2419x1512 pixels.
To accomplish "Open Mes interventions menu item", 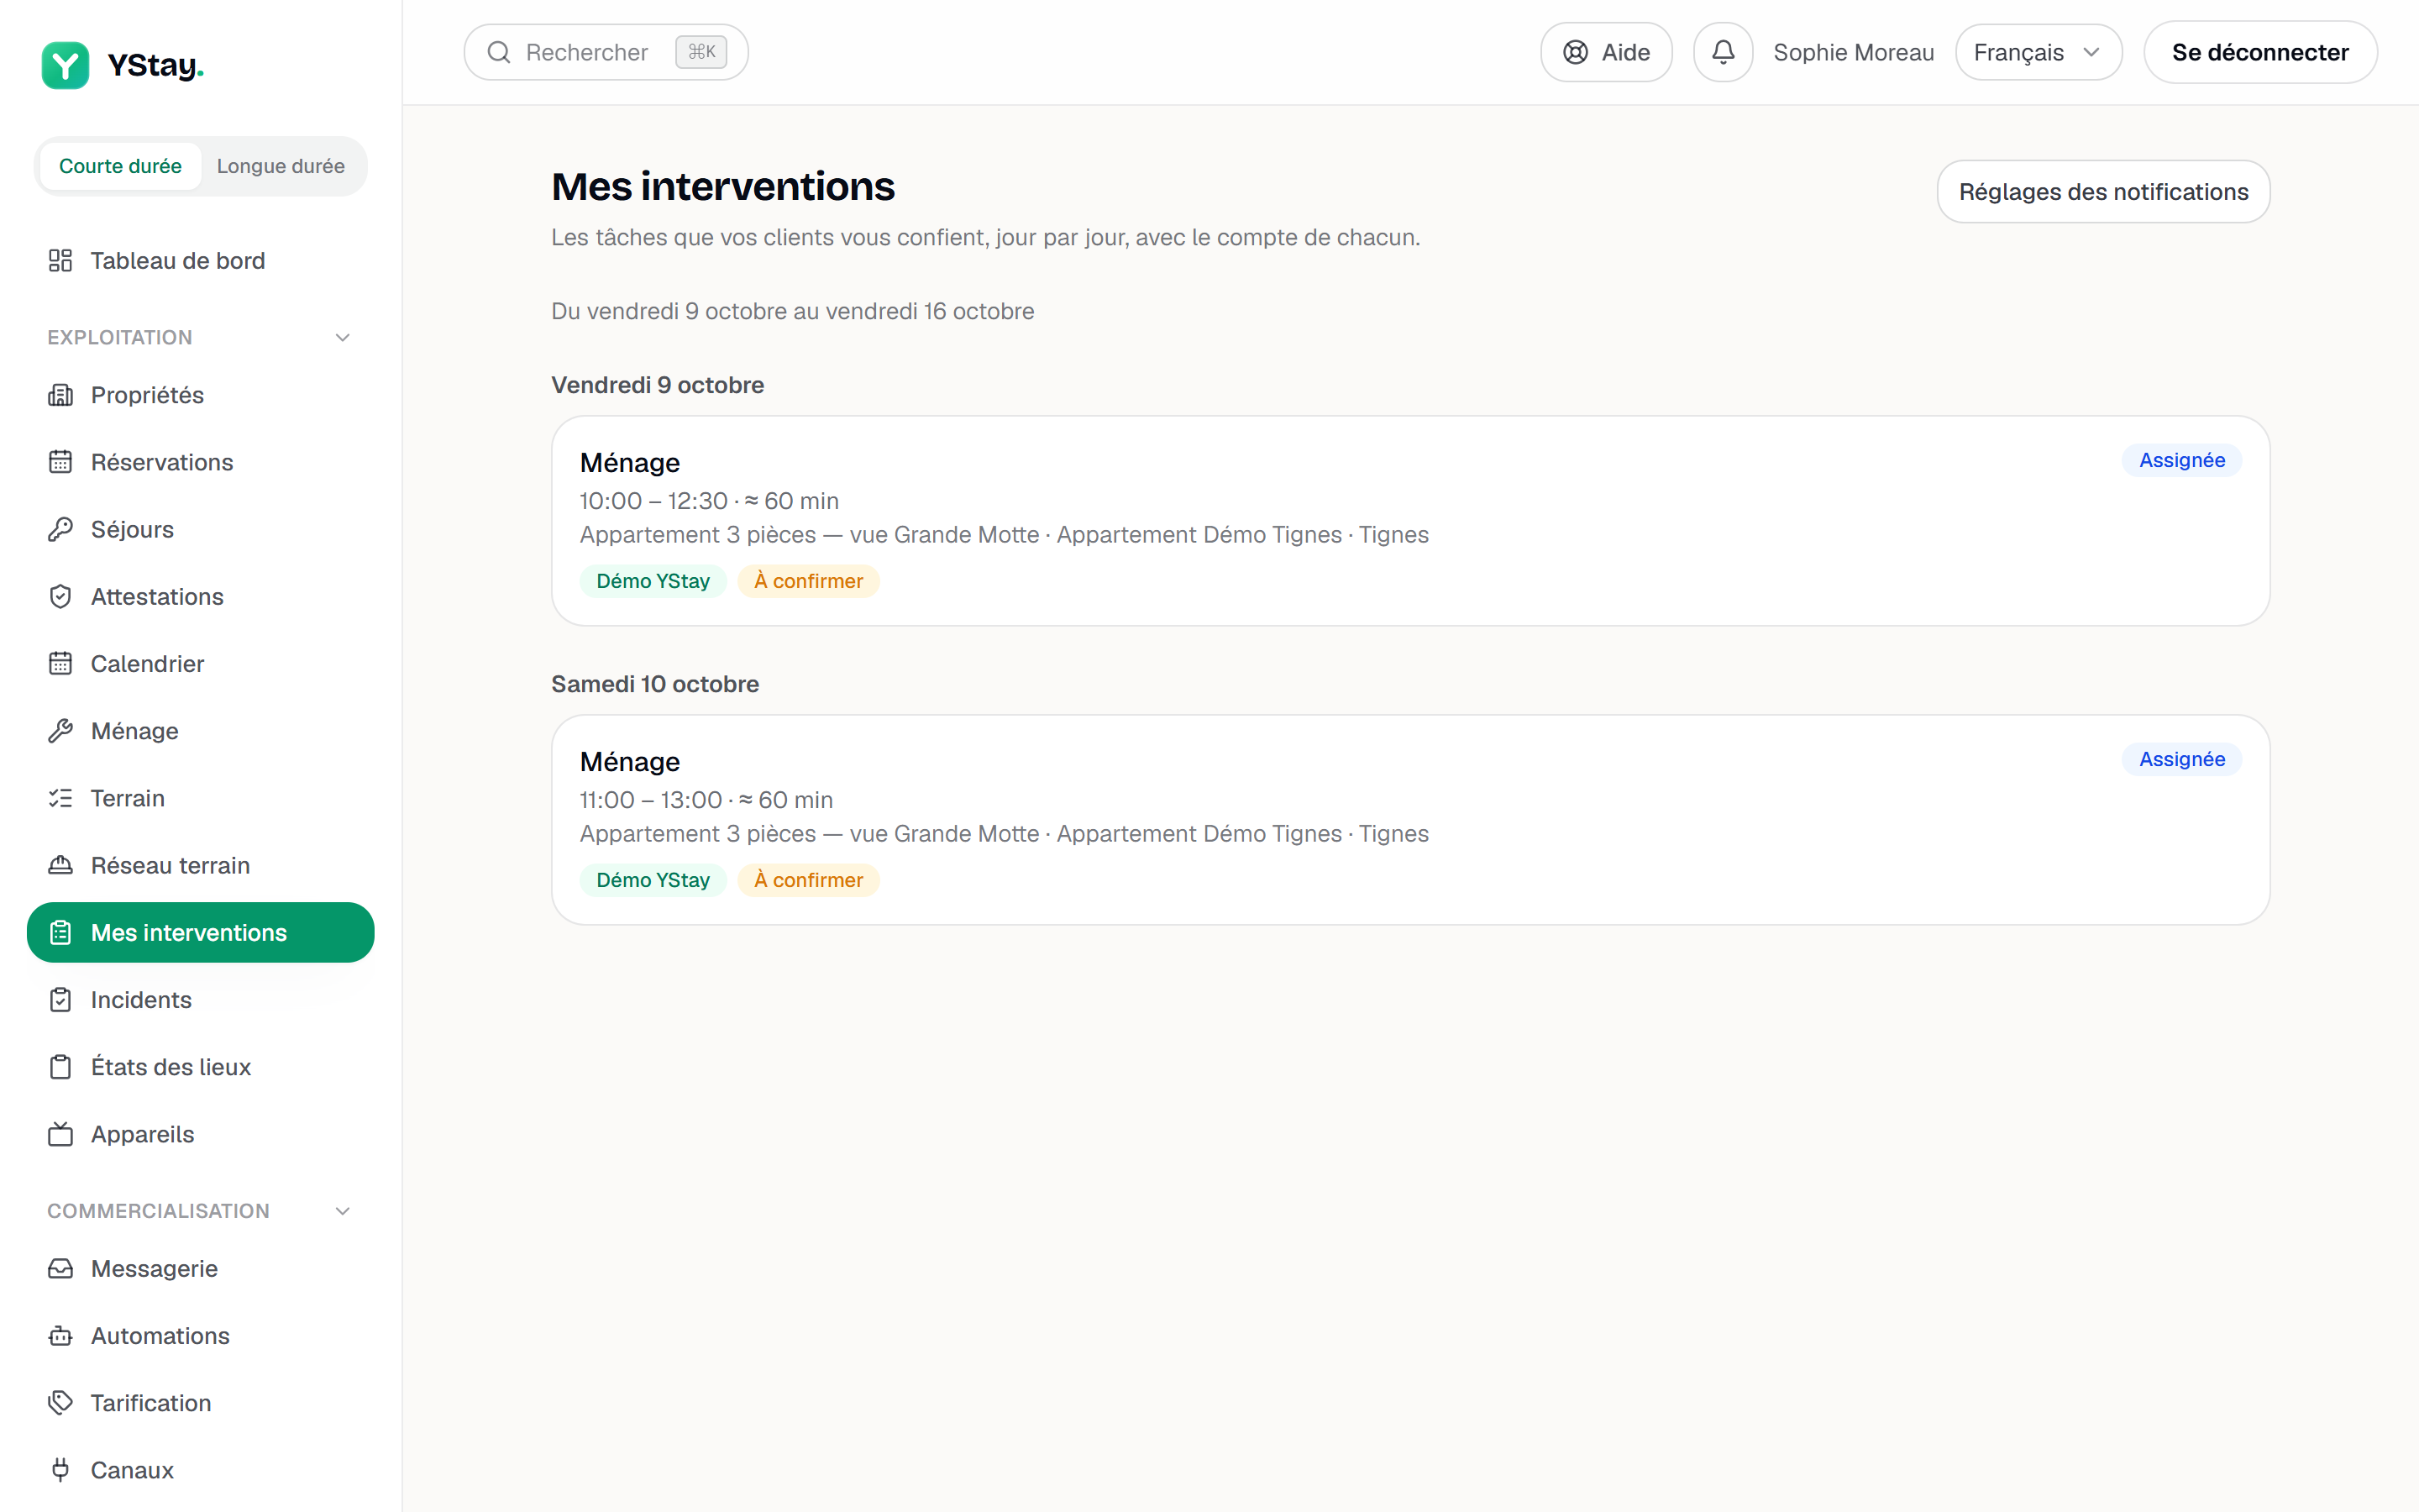I will coord(201,933).
